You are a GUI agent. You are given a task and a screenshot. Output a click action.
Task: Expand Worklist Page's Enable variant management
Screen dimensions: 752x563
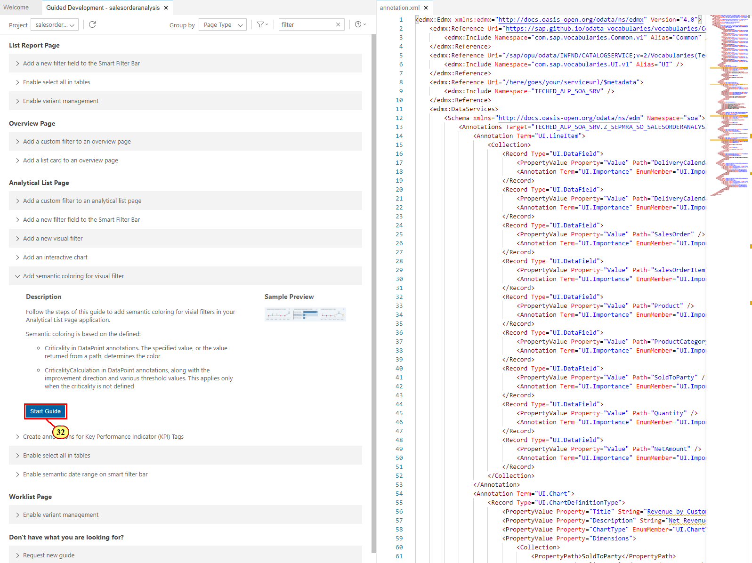(186, 515)
